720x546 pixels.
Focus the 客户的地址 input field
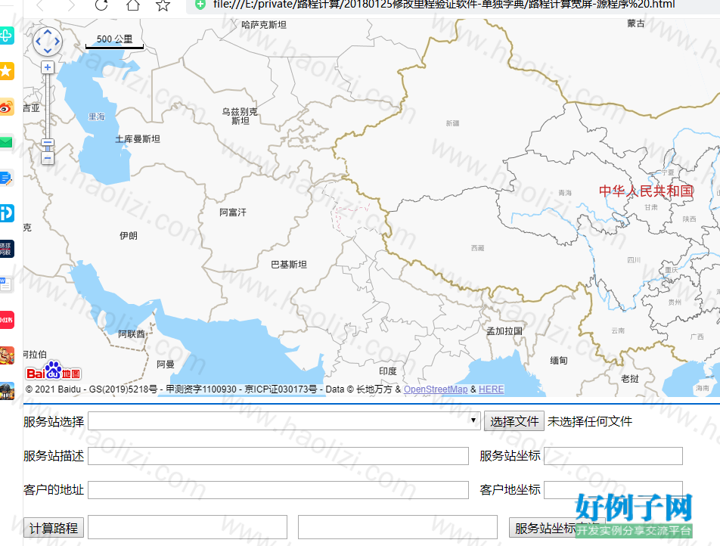click(x=278, y=490)
